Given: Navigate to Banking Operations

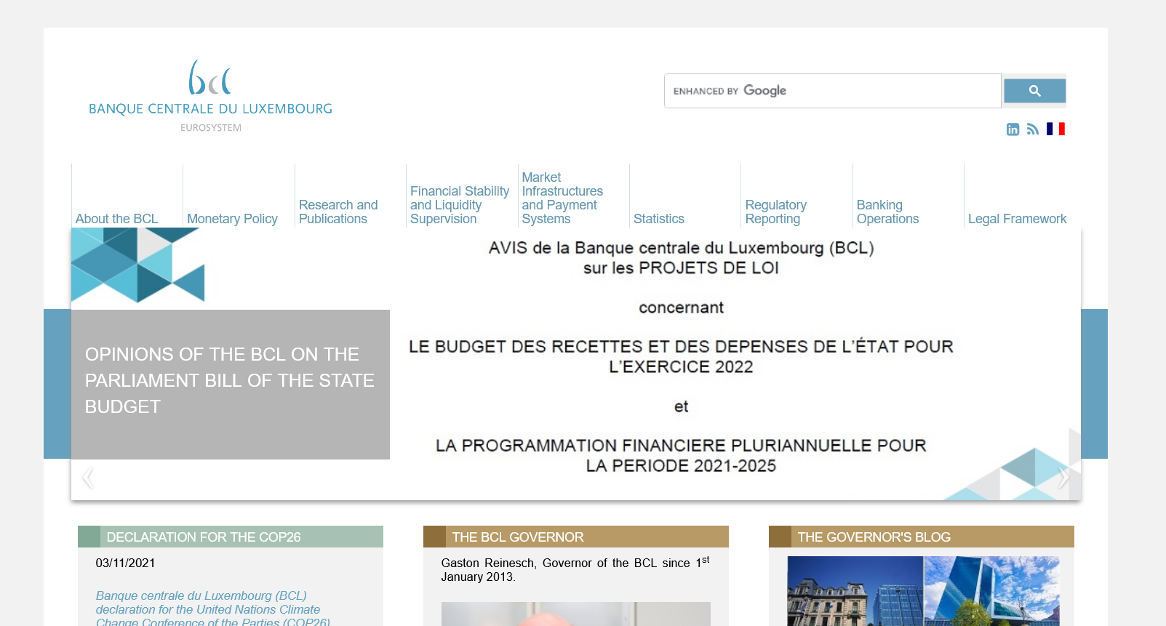Looking at the screenshot, I should click(x=887, y=212).
